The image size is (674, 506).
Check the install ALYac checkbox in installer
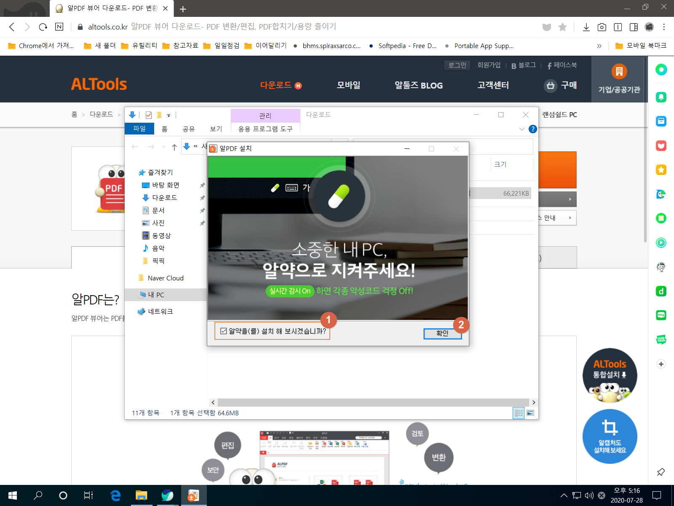(224, 331)
